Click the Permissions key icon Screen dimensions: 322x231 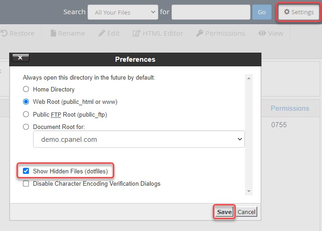200,33
